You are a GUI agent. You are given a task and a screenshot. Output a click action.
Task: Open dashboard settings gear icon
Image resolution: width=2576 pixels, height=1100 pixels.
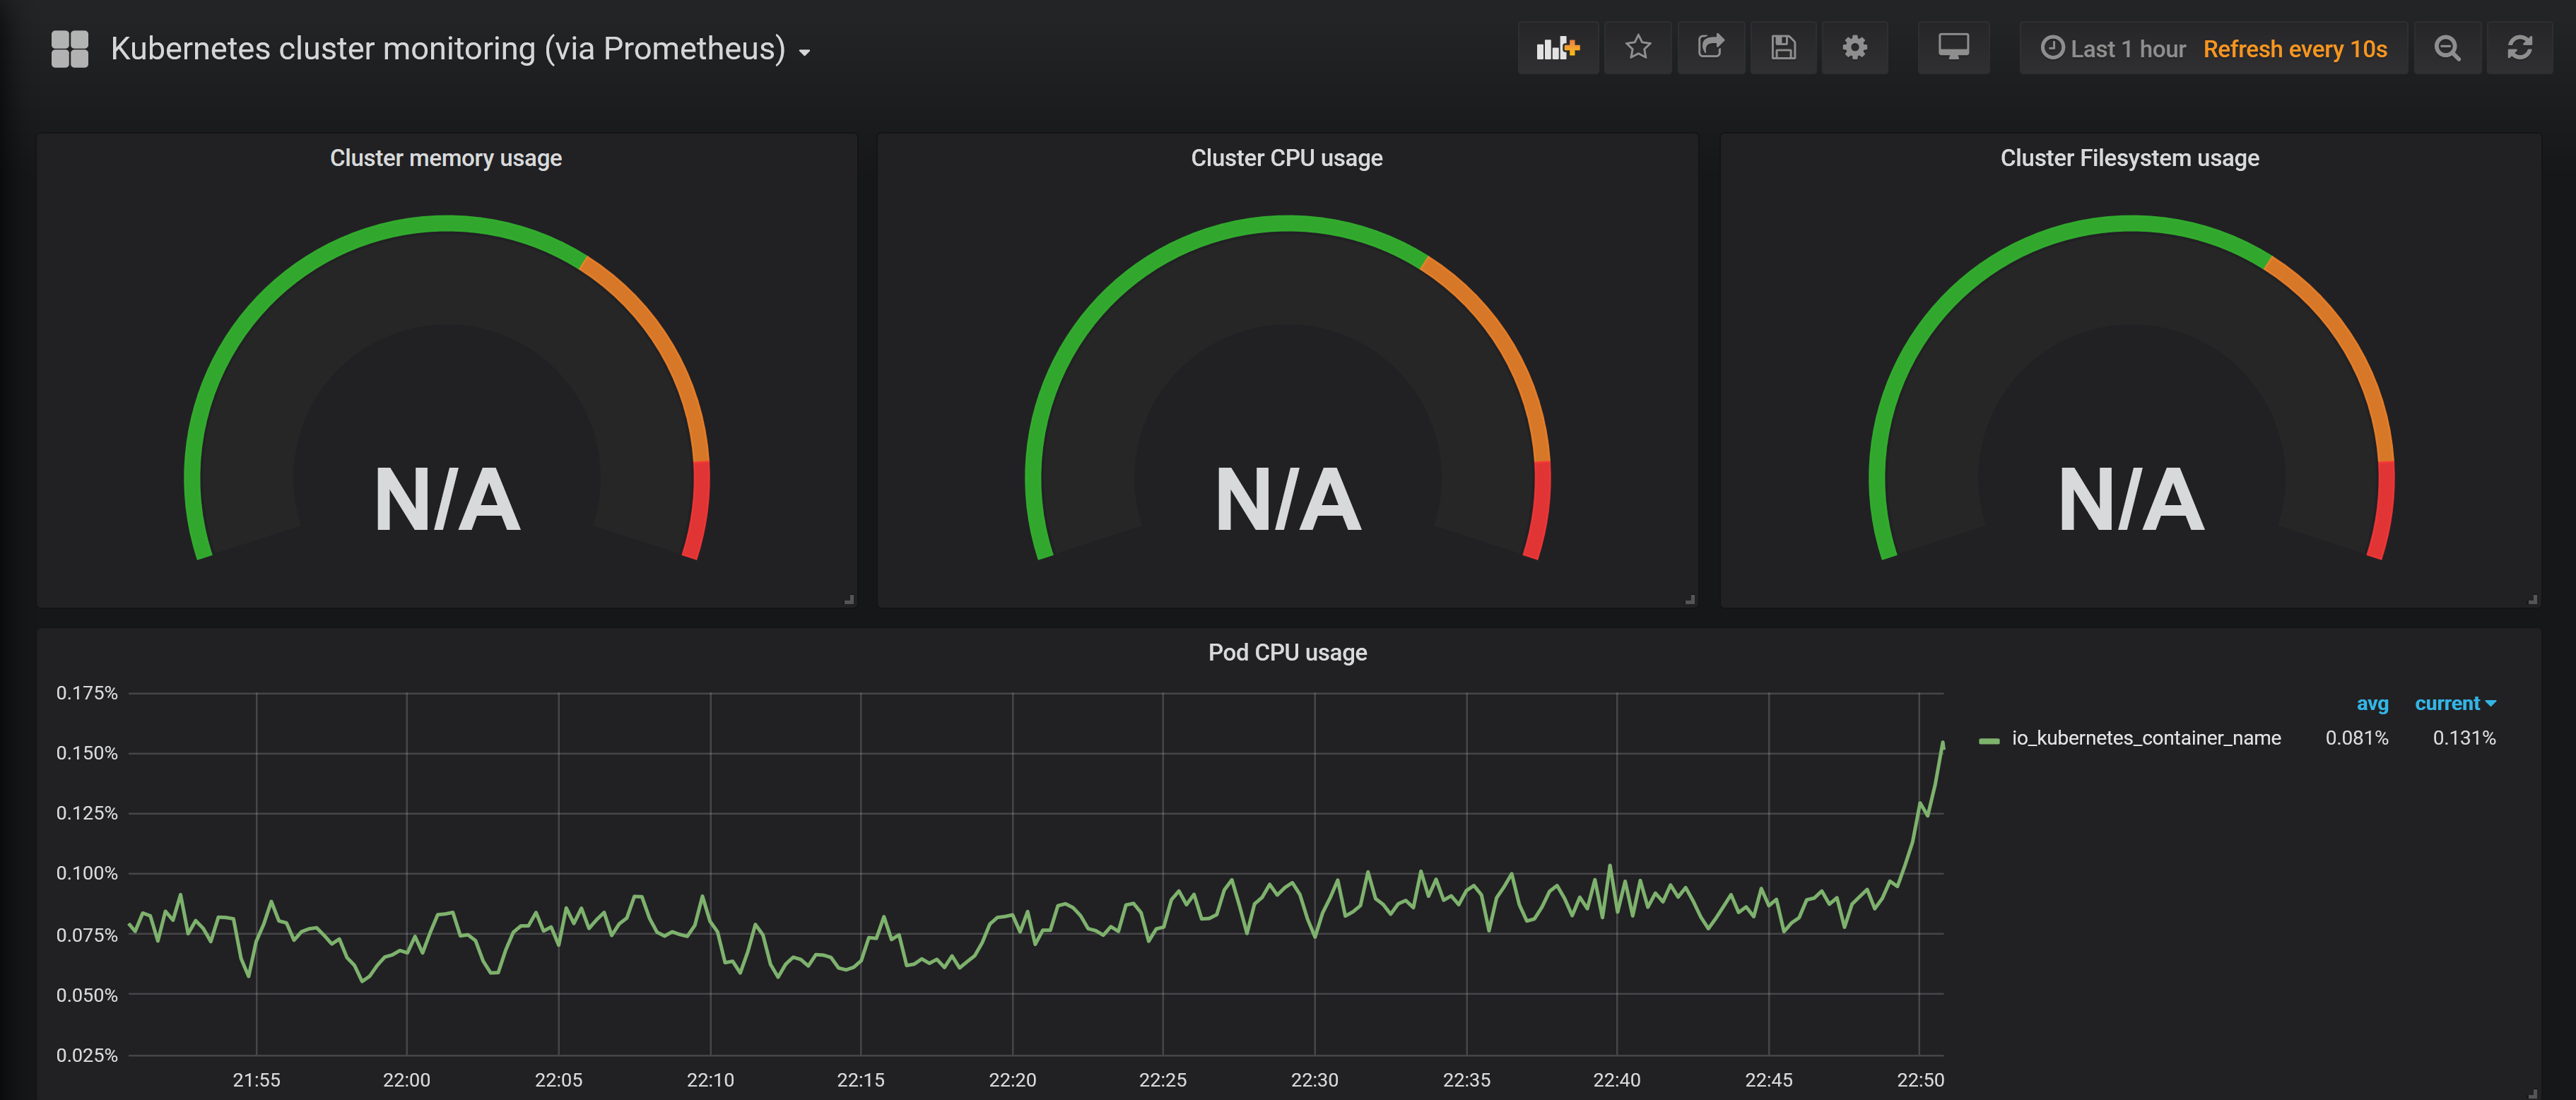[x=1854, y=48]
